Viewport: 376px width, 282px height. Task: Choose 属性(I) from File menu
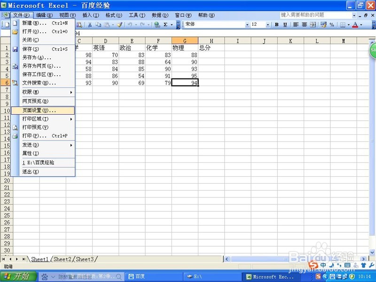[43, 154]
